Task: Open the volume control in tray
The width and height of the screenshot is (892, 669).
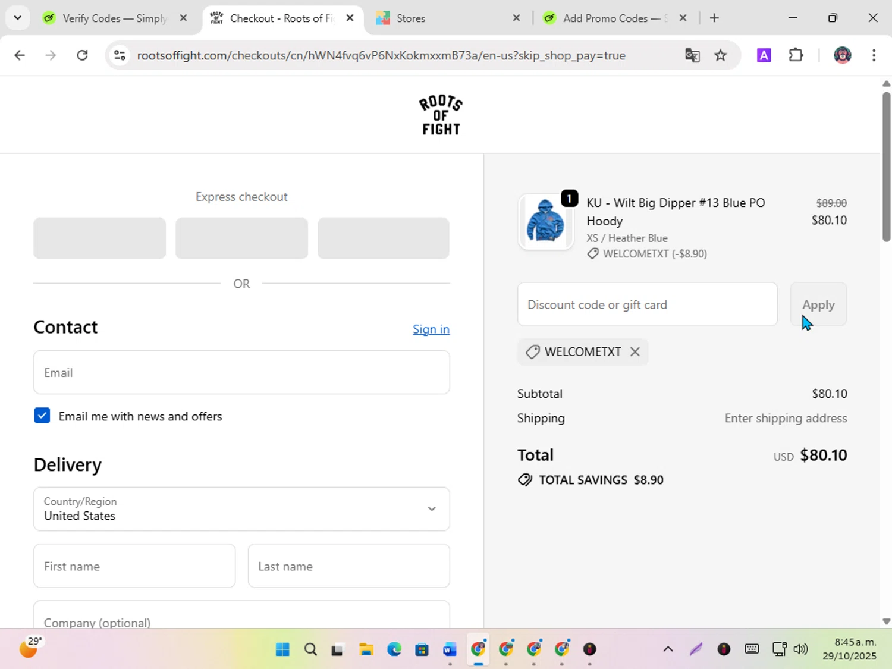Action: click(801, 649)
